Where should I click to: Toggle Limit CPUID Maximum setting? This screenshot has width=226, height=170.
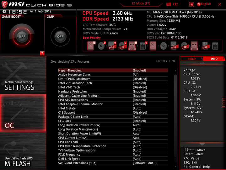coord(113,79)
